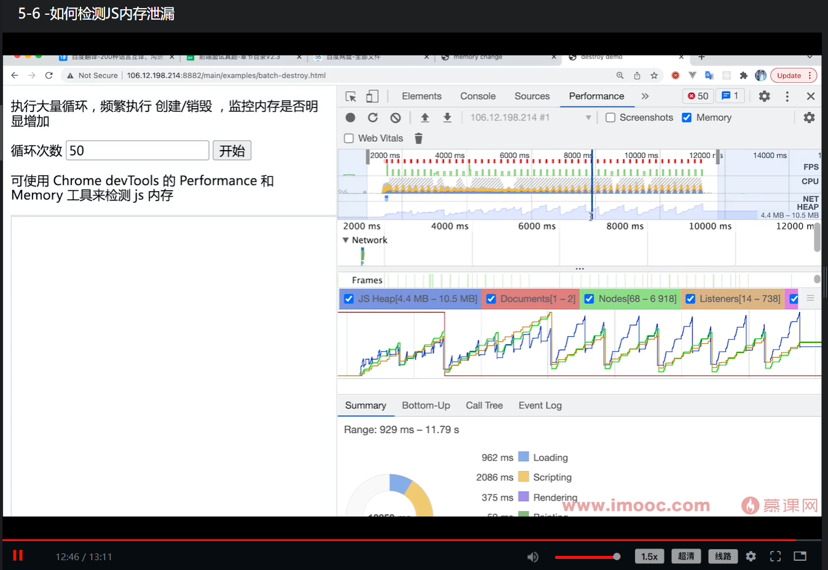This screenshot has width=828, height=570.
Task: Uncheck the Memory checkbox
Action: pyautogui.click(x=687, y=117)
